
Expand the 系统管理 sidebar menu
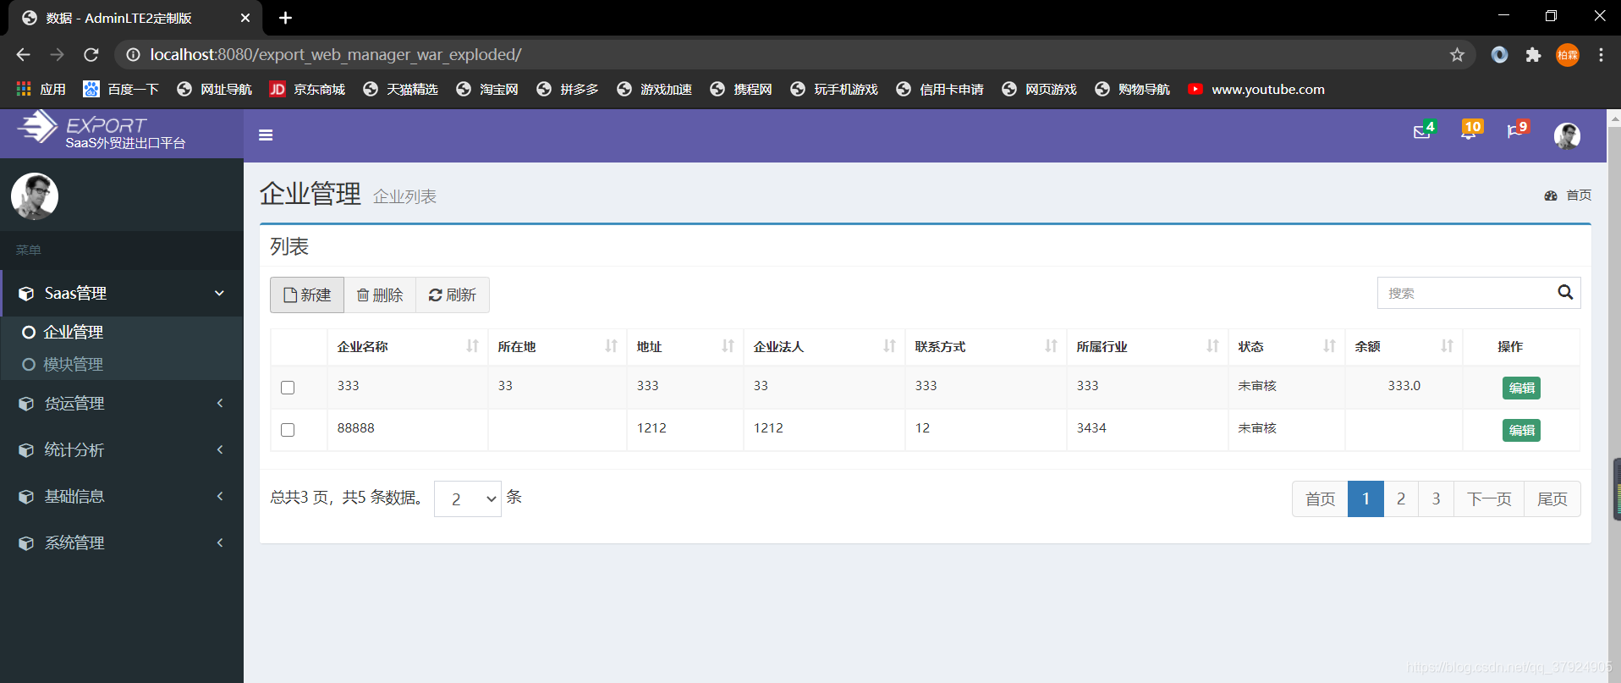coord(122,543)
